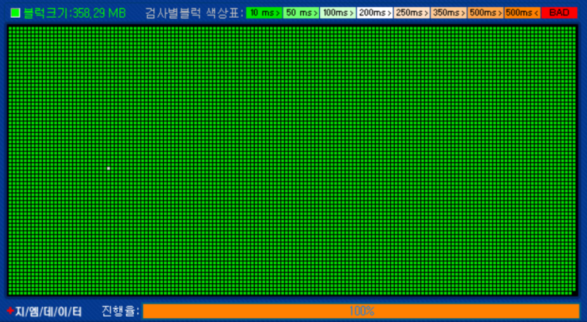Screen dimensions: 587x322
Task: Click the 10 ms green legend swatch
Action: pyautogui.click(x=265, y=12)
